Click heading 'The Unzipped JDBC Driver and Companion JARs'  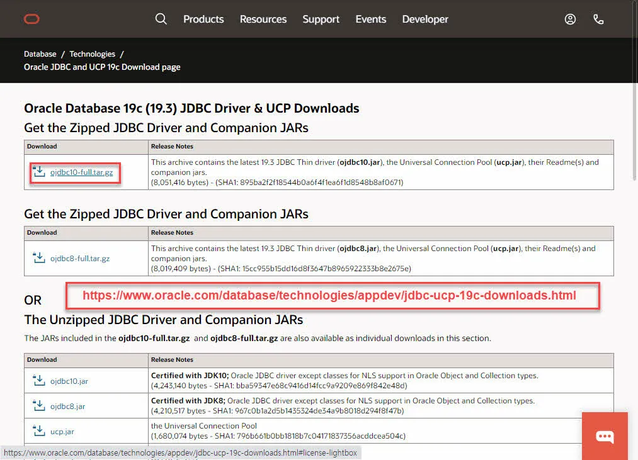click(164, 320)
